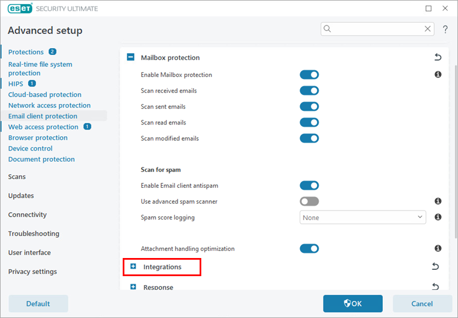Clear the search box with X icon

coord(427,29)
